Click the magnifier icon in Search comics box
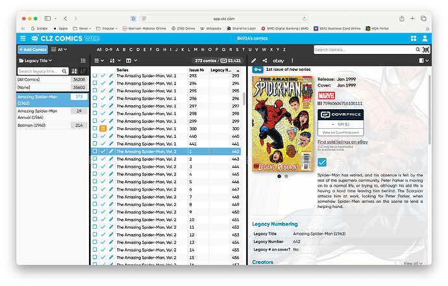 pos(417,49)
